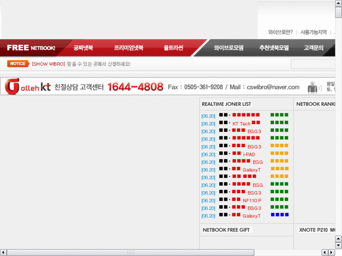The image size is (342, 256).
Task: Open the 공짜넷북 menu
Action: [x=83, y=48]
